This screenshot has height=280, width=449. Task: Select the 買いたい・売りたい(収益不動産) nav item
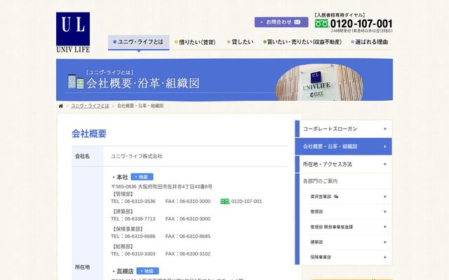302,42
